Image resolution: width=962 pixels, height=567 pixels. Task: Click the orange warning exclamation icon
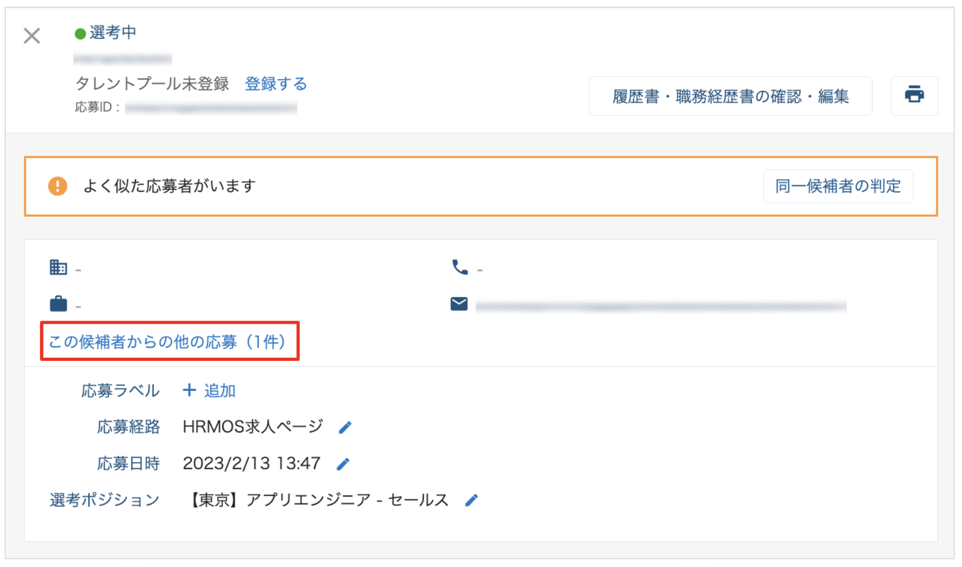58,186
